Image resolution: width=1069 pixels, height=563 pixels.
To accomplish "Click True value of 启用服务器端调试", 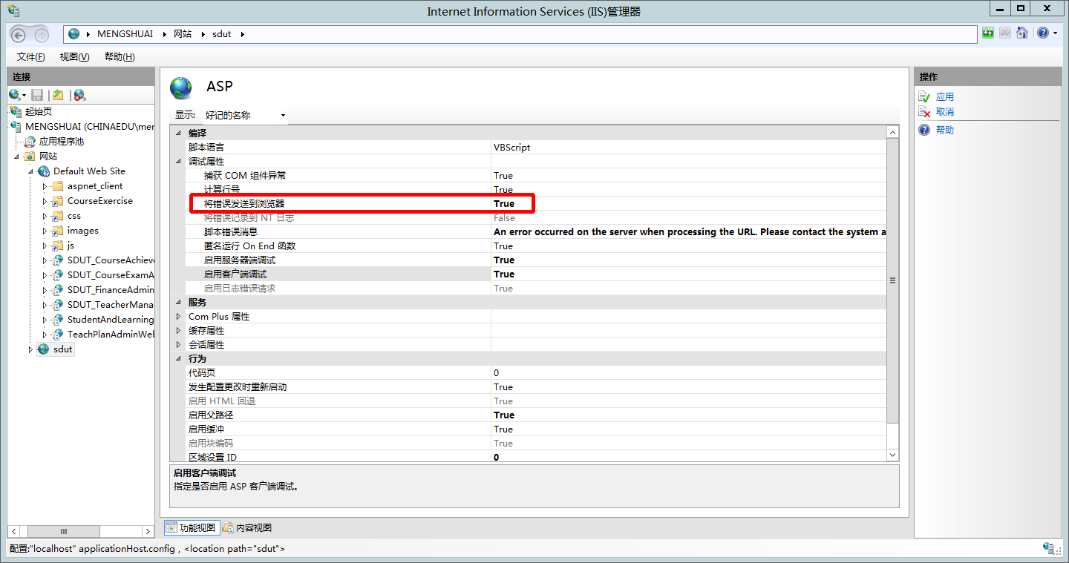I will point(504,260).
